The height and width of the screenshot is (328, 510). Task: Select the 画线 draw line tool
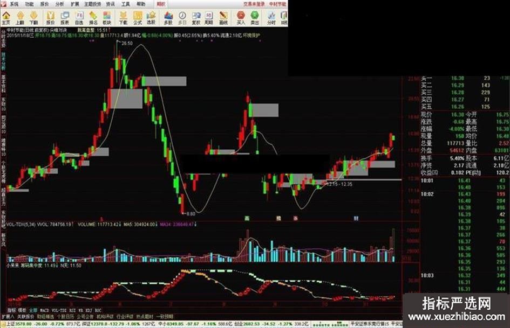(x=223, y=18)
